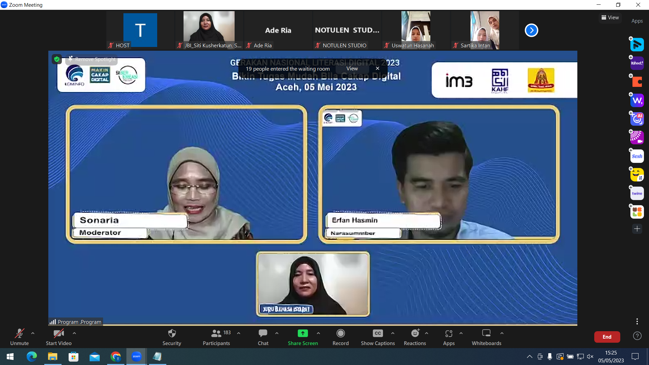The width and height of the screenshot is (649, 365).
Task: Expand the bottom toolbar Apps options arrow
Action: pyautogui.click(x=461, y=333)
